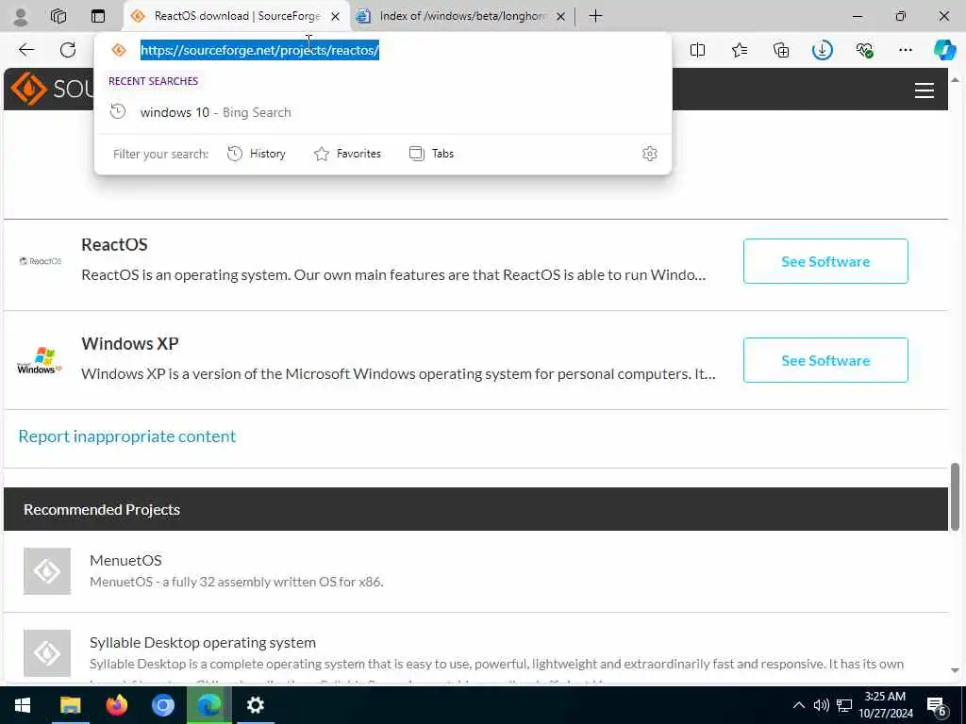Select recent search 'windows 10'
Viewport: 966px width, 724px height.
coord(383,112)
